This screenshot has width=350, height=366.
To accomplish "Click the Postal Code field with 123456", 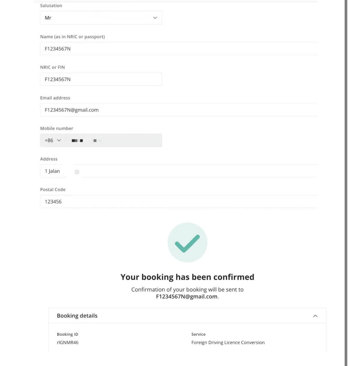I will click(179, 202).
